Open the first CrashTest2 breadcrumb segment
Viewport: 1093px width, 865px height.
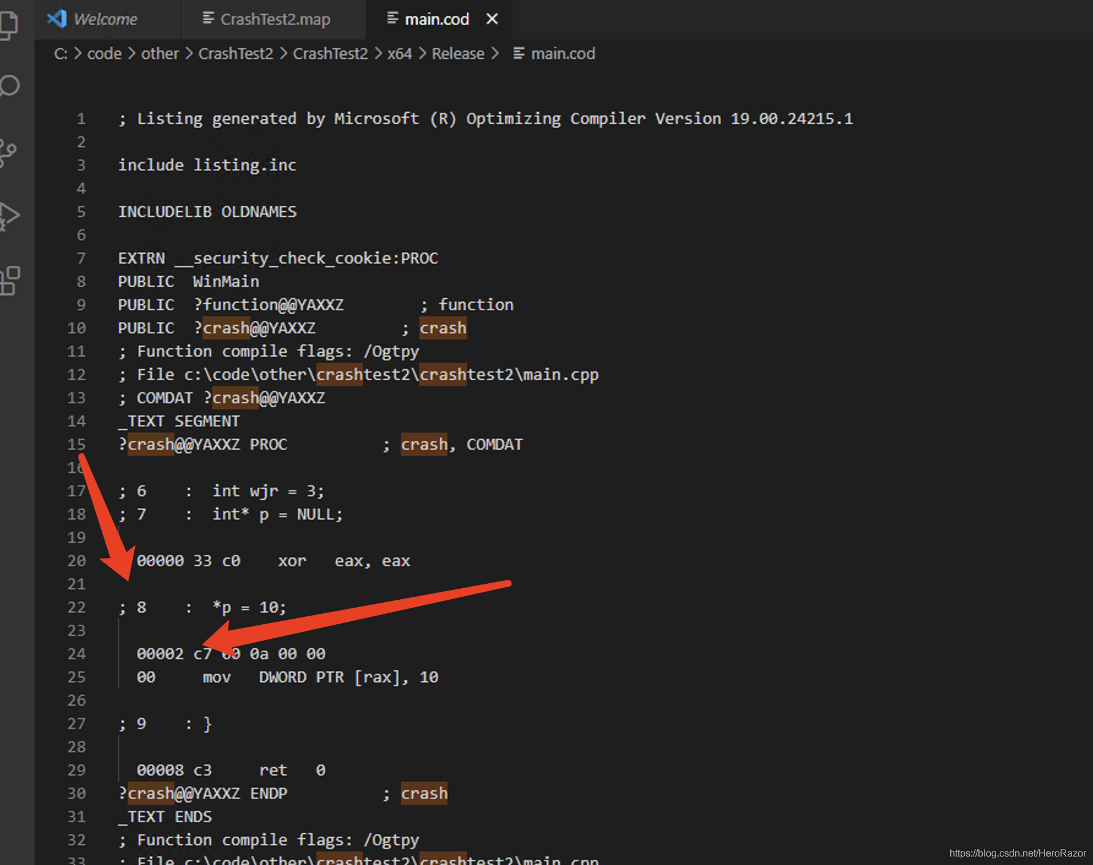[x=236, y=54]
